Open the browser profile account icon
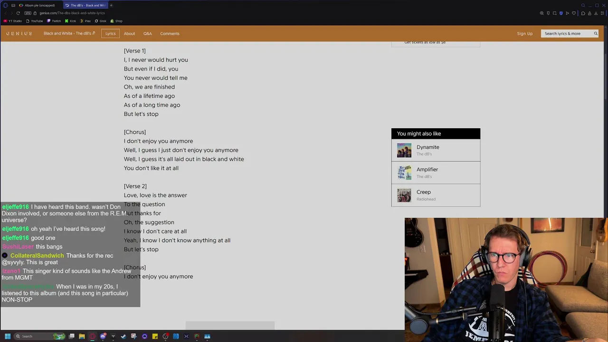Screen dimensions: 608x342 (x=589, y=13)
